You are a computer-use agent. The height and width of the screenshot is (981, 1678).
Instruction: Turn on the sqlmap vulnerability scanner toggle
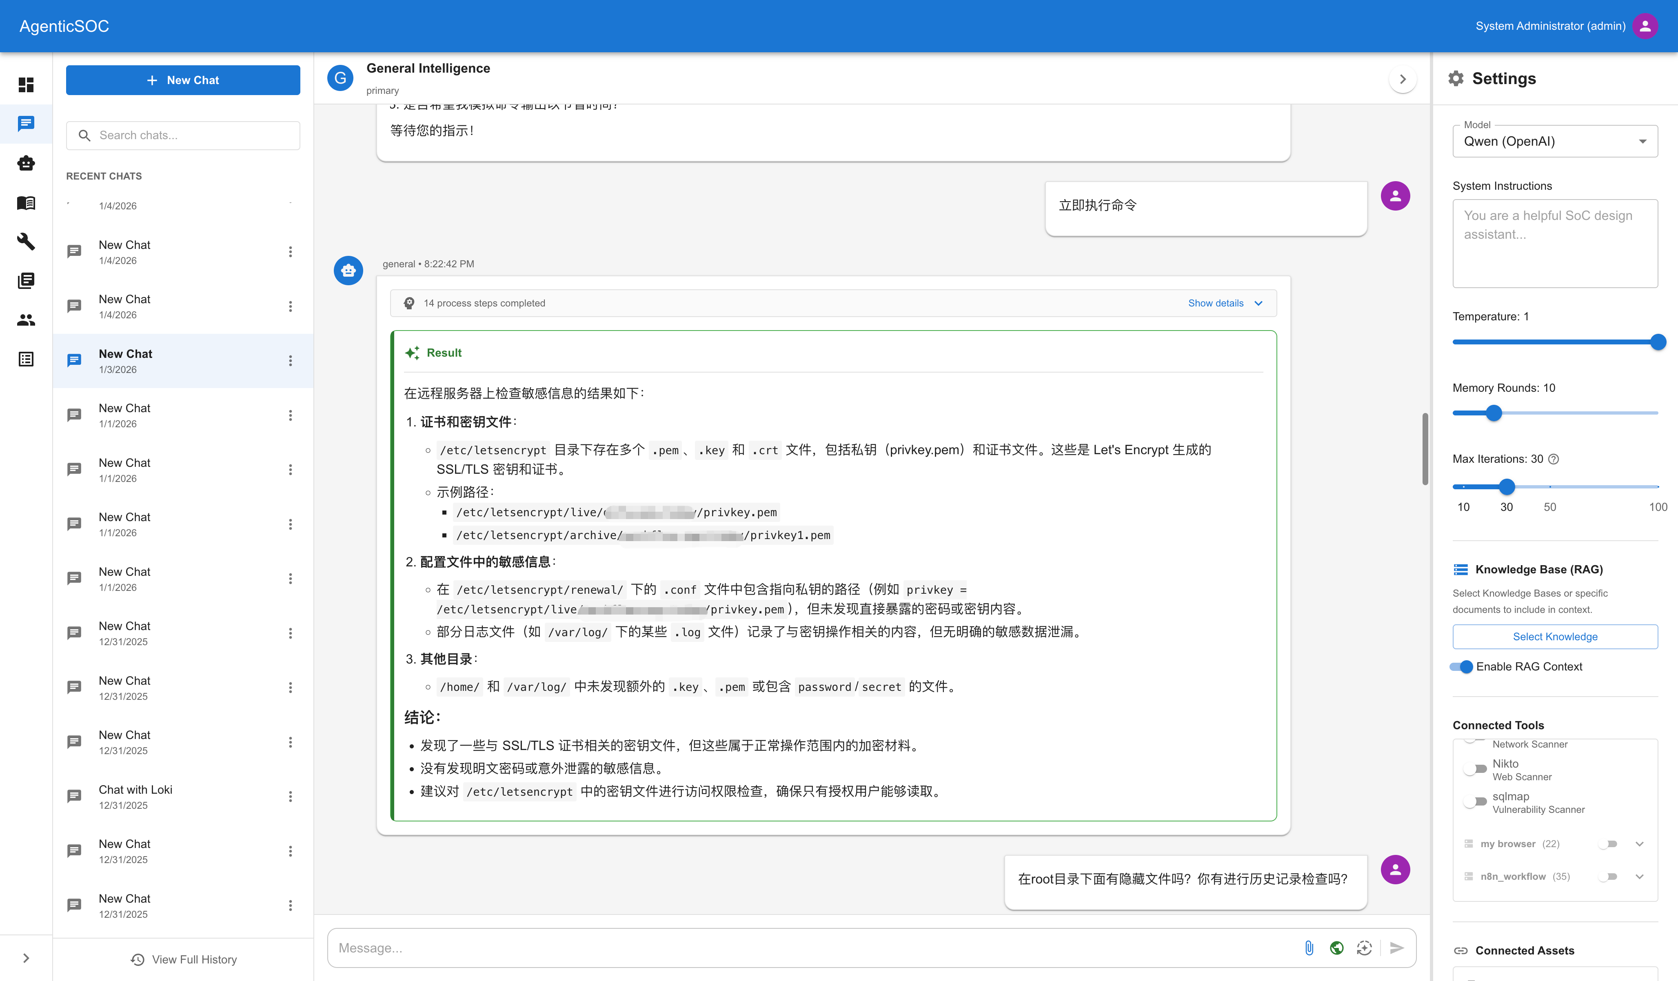(x=1476, y=802)
